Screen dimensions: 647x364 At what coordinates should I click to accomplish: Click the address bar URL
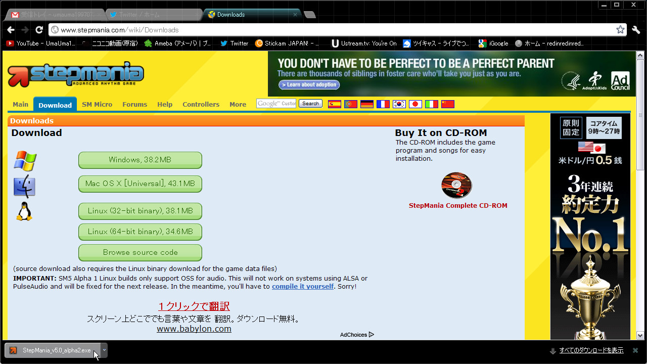coord(120,30)
